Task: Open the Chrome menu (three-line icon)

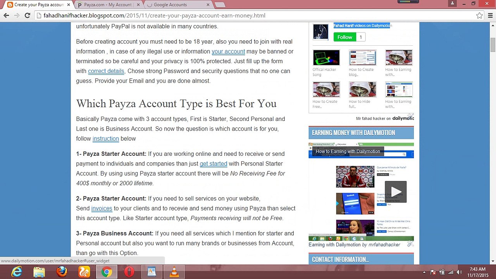Action: (x=490, y=15)
